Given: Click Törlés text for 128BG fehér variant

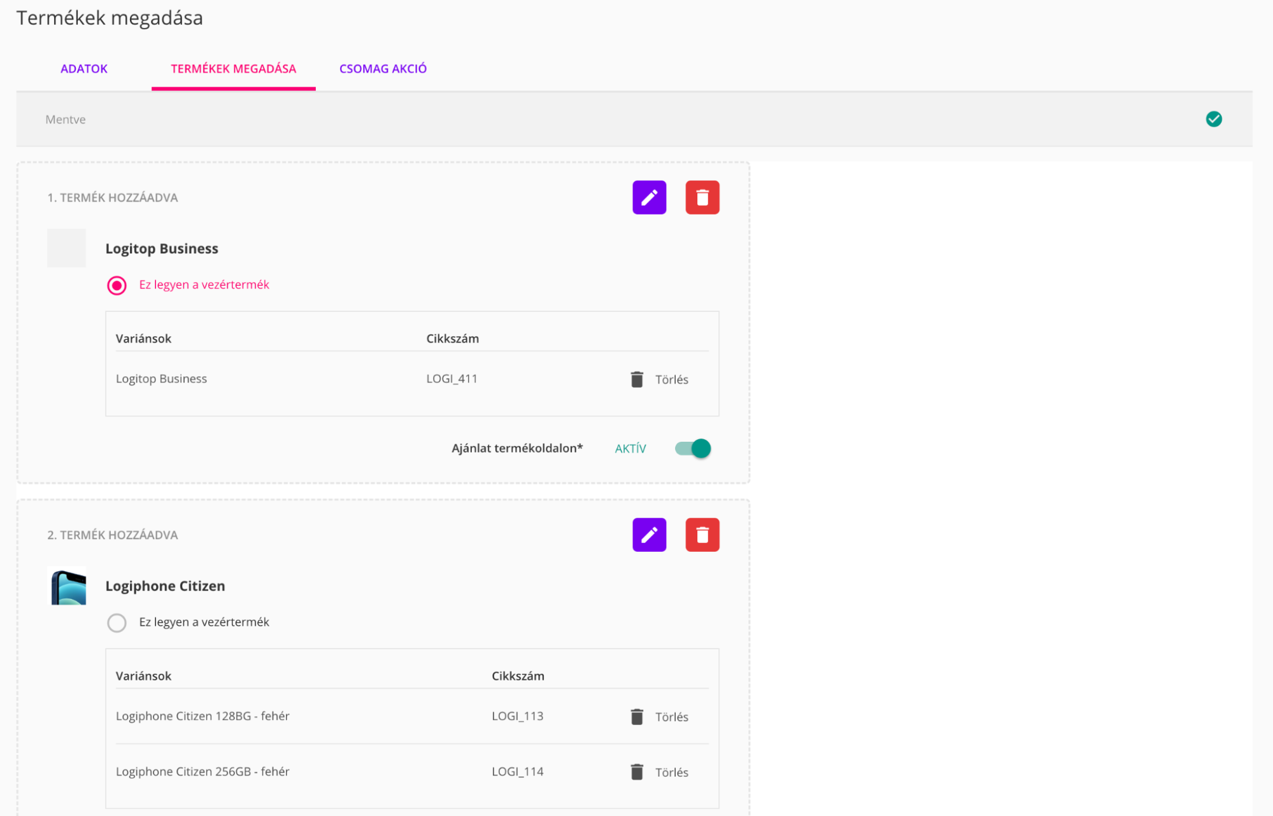Looking at the screenshot, I should [671, 717].
